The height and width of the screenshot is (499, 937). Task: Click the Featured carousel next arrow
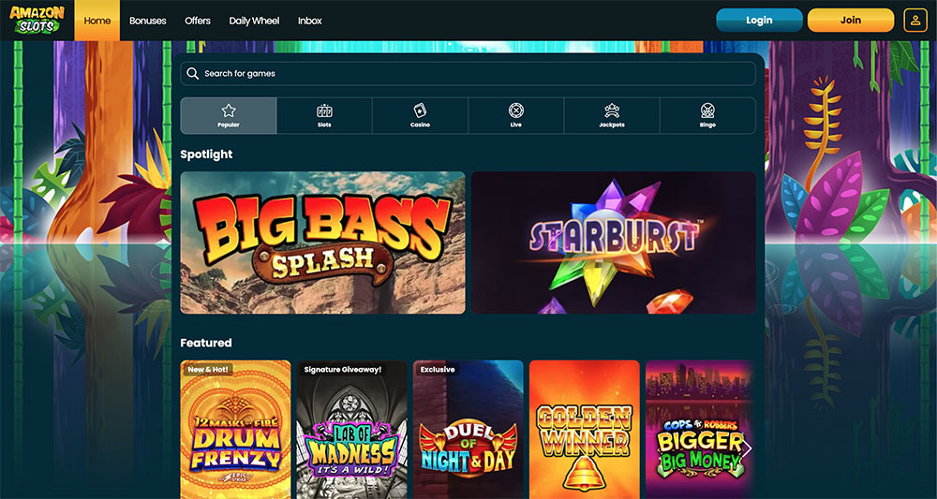click(746, 448)
